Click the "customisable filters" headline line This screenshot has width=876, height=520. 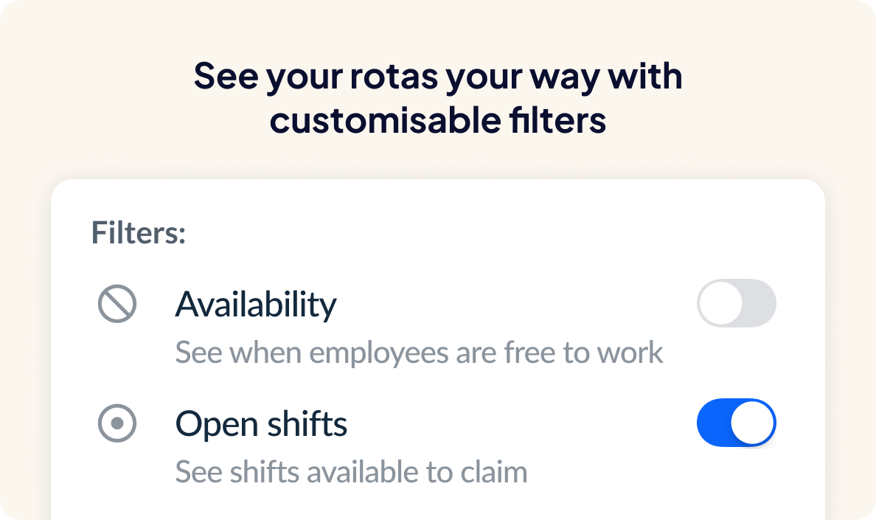[x=438, y=120]
